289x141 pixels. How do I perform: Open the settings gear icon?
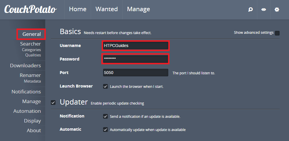277,9
